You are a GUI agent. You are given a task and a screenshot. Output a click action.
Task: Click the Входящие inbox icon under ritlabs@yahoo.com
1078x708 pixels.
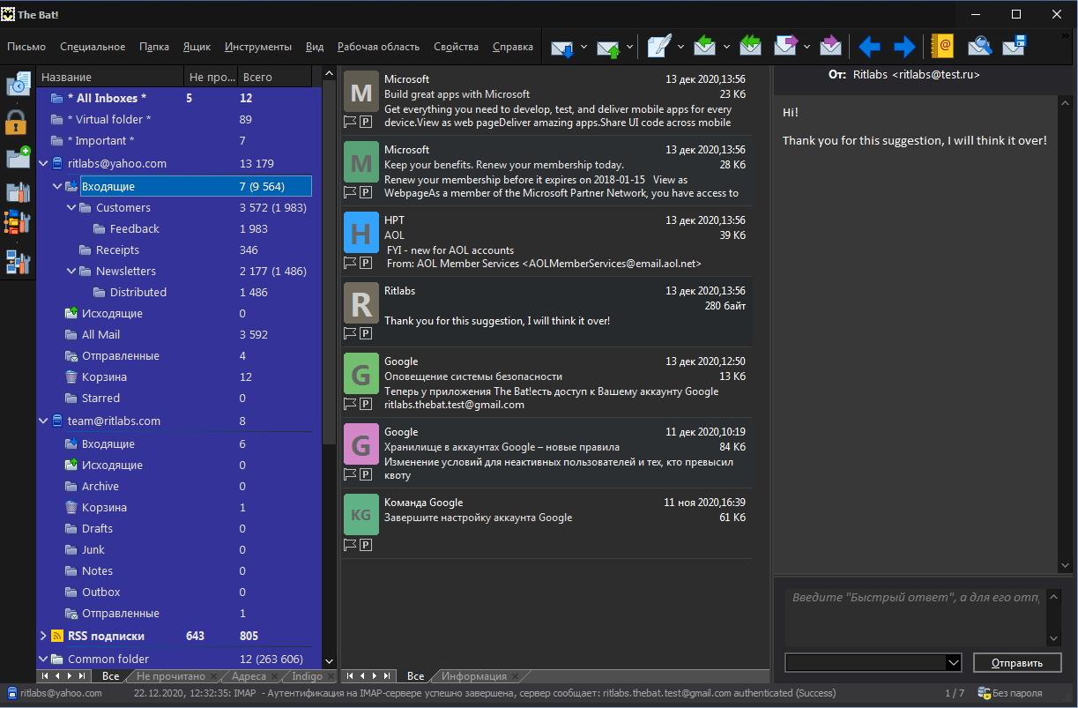(x=72, y=186)
